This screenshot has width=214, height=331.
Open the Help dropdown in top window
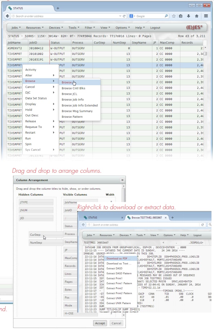click(x=140, y=28)
